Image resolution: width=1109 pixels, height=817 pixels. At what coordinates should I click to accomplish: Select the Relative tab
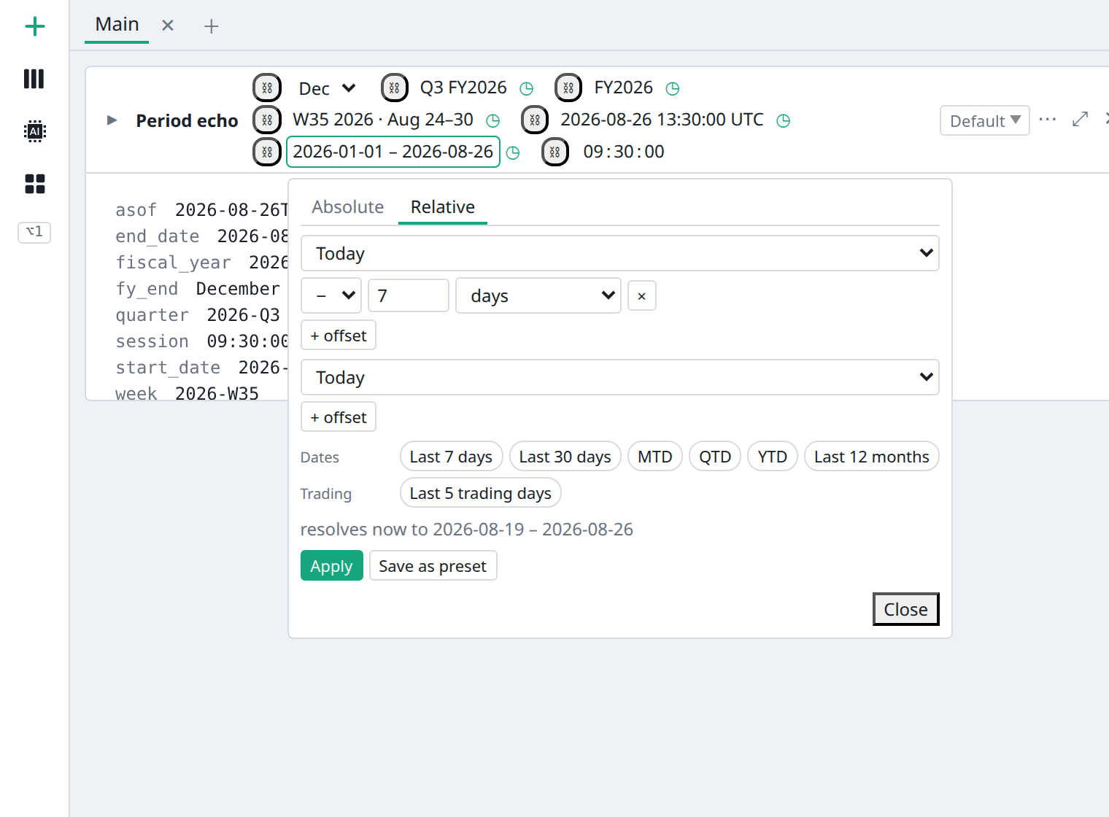[443, 207]
